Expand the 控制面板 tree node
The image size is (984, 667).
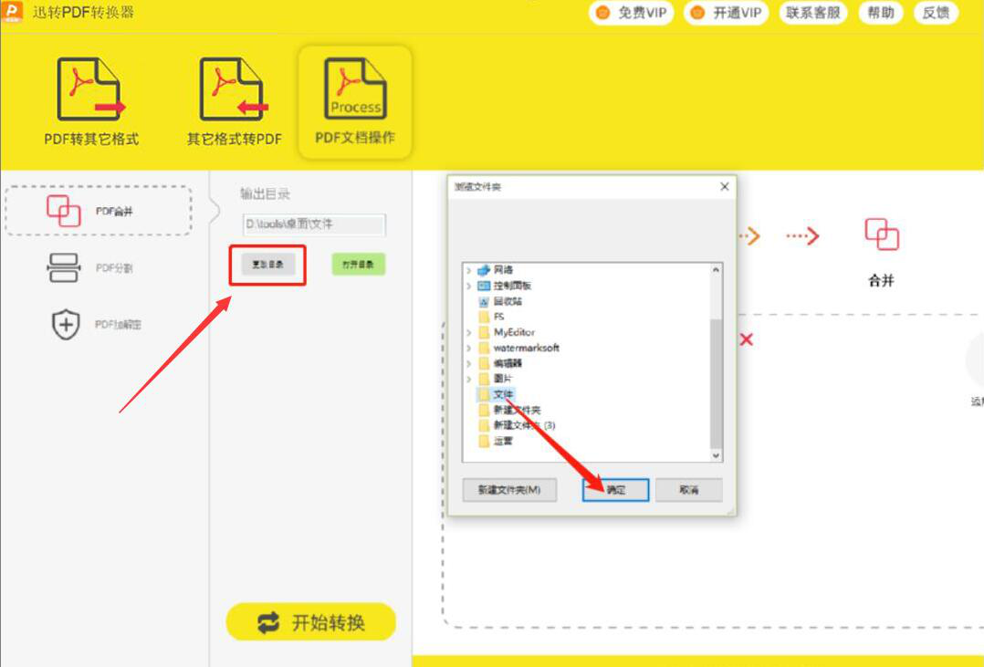[468, 287]
